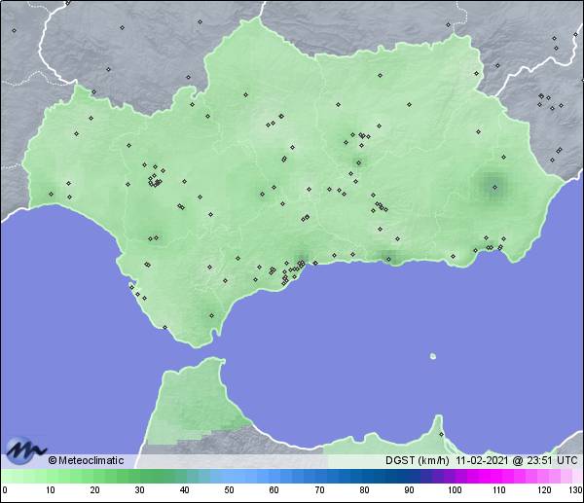Click the legend value 60

point(274,490)
